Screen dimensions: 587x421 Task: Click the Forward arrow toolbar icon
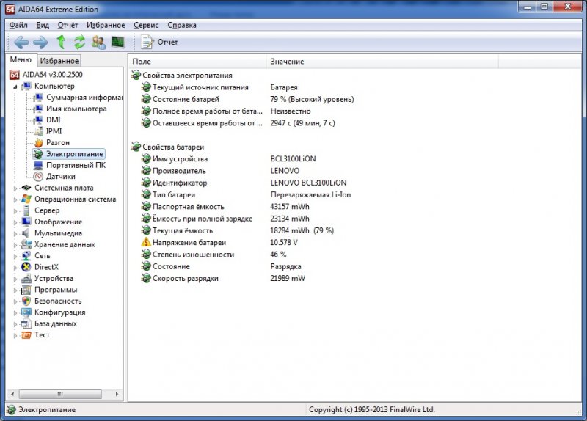pyautogui.click(x=40, y=42)
